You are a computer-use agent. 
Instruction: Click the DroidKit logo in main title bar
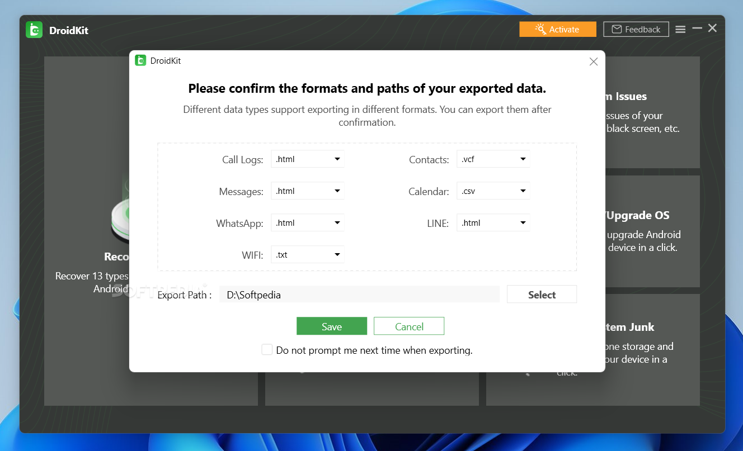coord(34,30)
